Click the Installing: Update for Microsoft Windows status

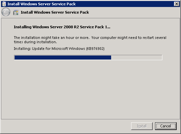pyautogui.click(x=59, y=49)
